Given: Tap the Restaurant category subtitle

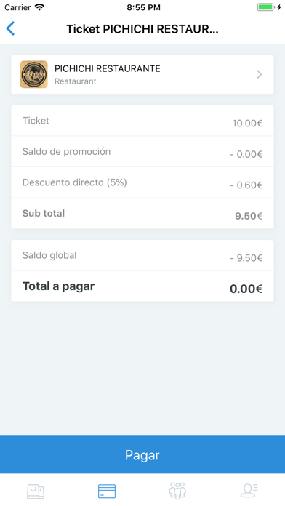Looking at the screenshot, I should [75, 81].
